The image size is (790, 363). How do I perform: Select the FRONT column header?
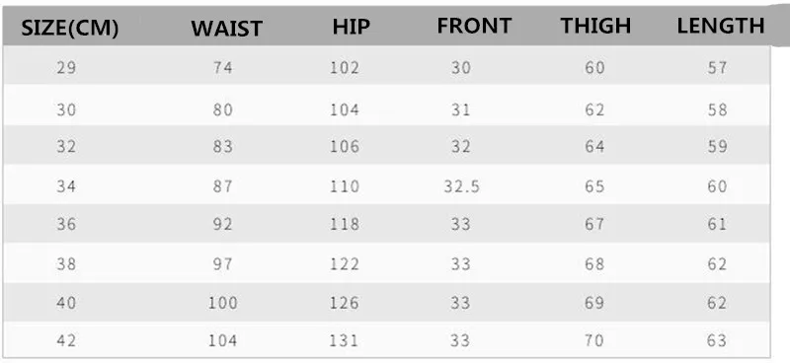coord(474,26)
